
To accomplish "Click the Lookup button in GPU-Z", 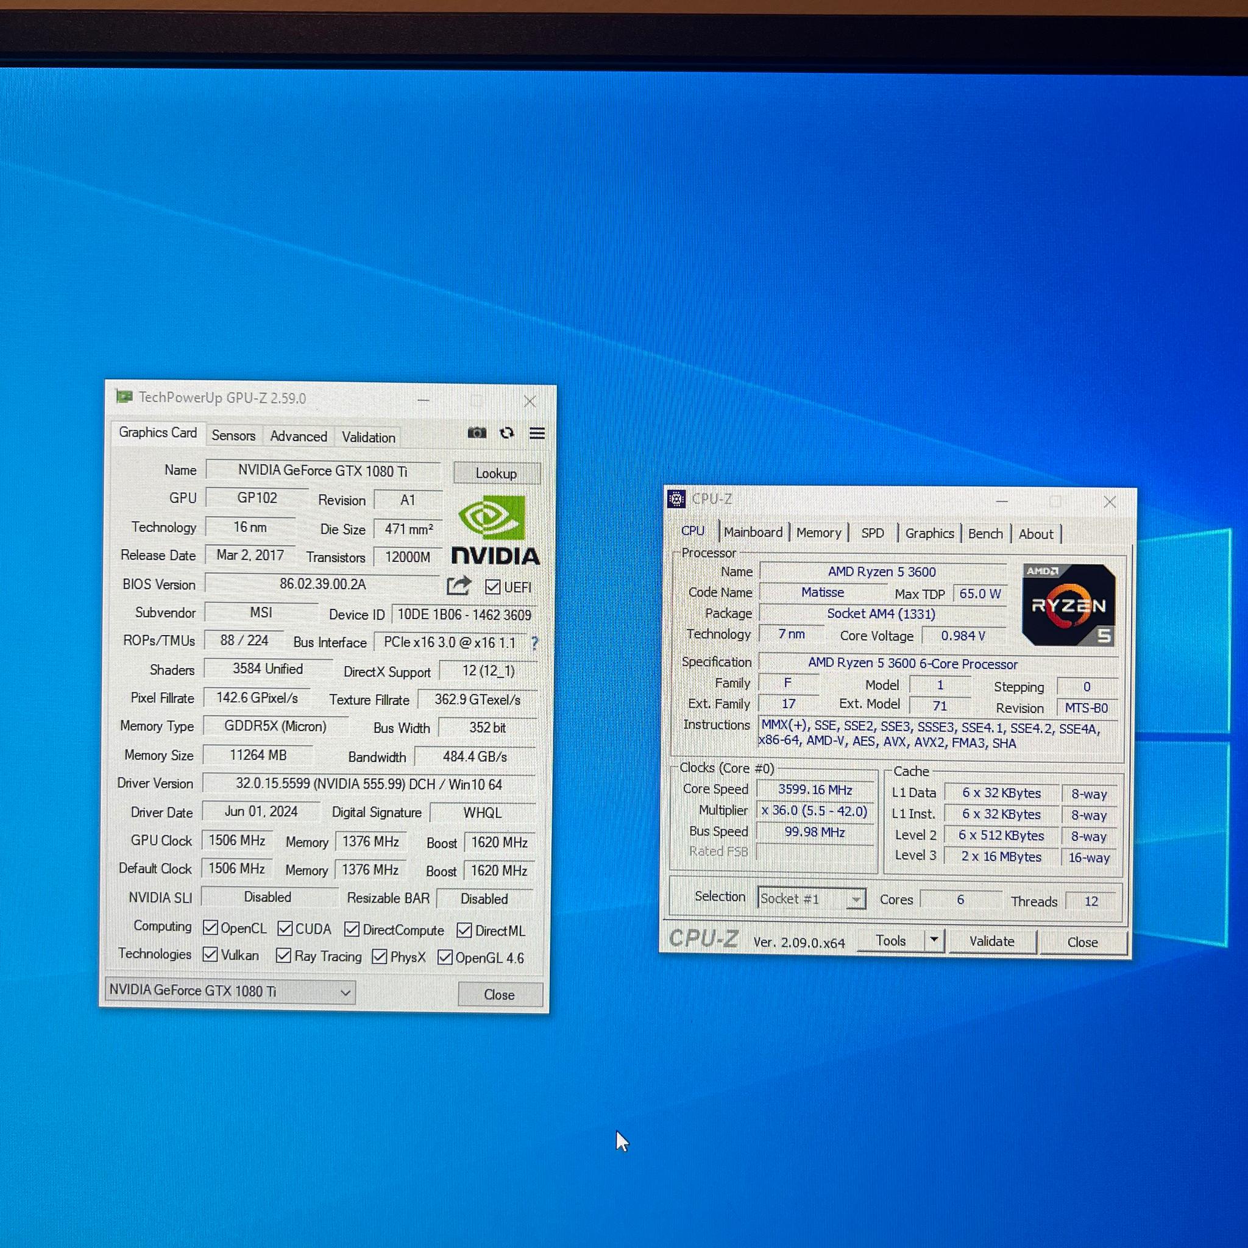I will (496, 473).
